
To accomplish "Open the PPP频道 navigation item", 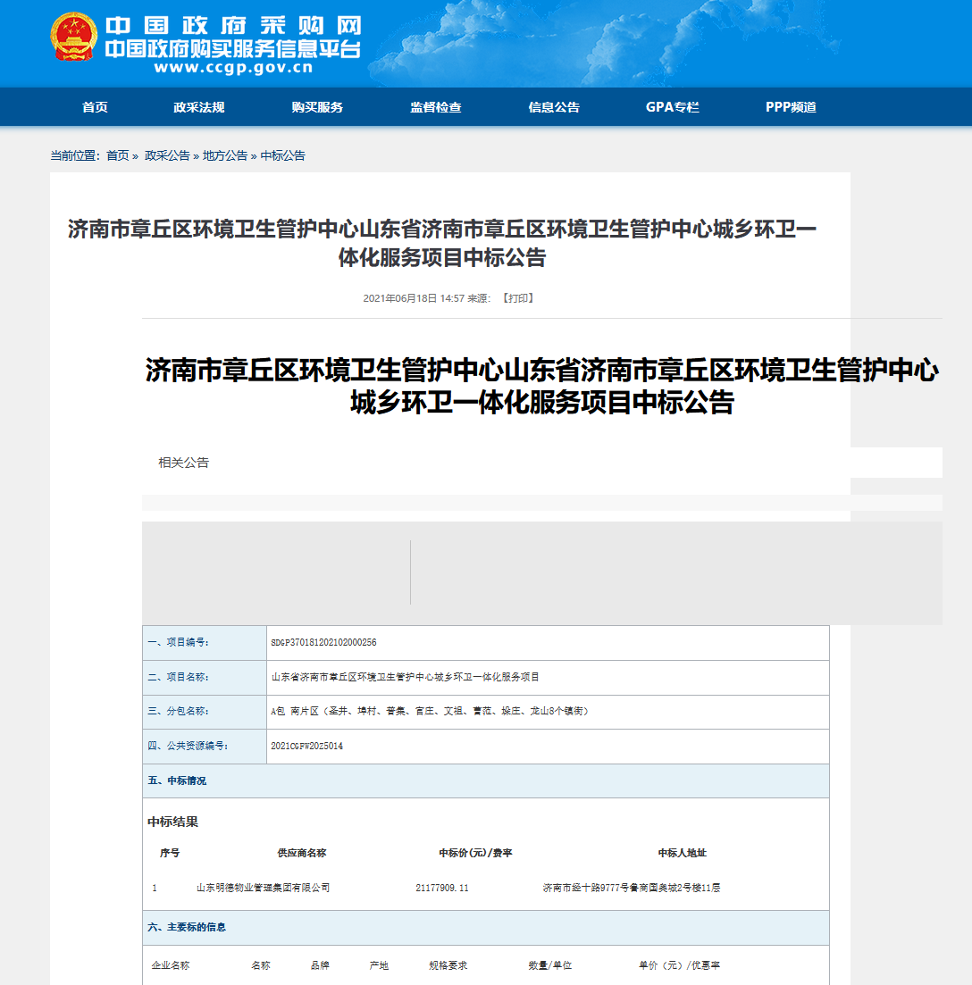I will [791, 107].
